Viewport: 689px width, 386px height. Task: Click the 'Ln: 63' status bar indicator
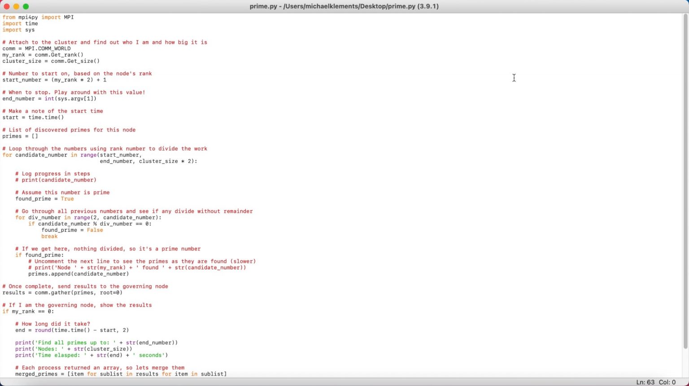click(645, 382)
